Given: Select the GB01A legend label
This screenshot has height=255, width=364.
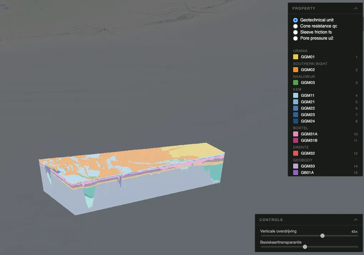Looking at the screenshot, I should pos(307,172).
